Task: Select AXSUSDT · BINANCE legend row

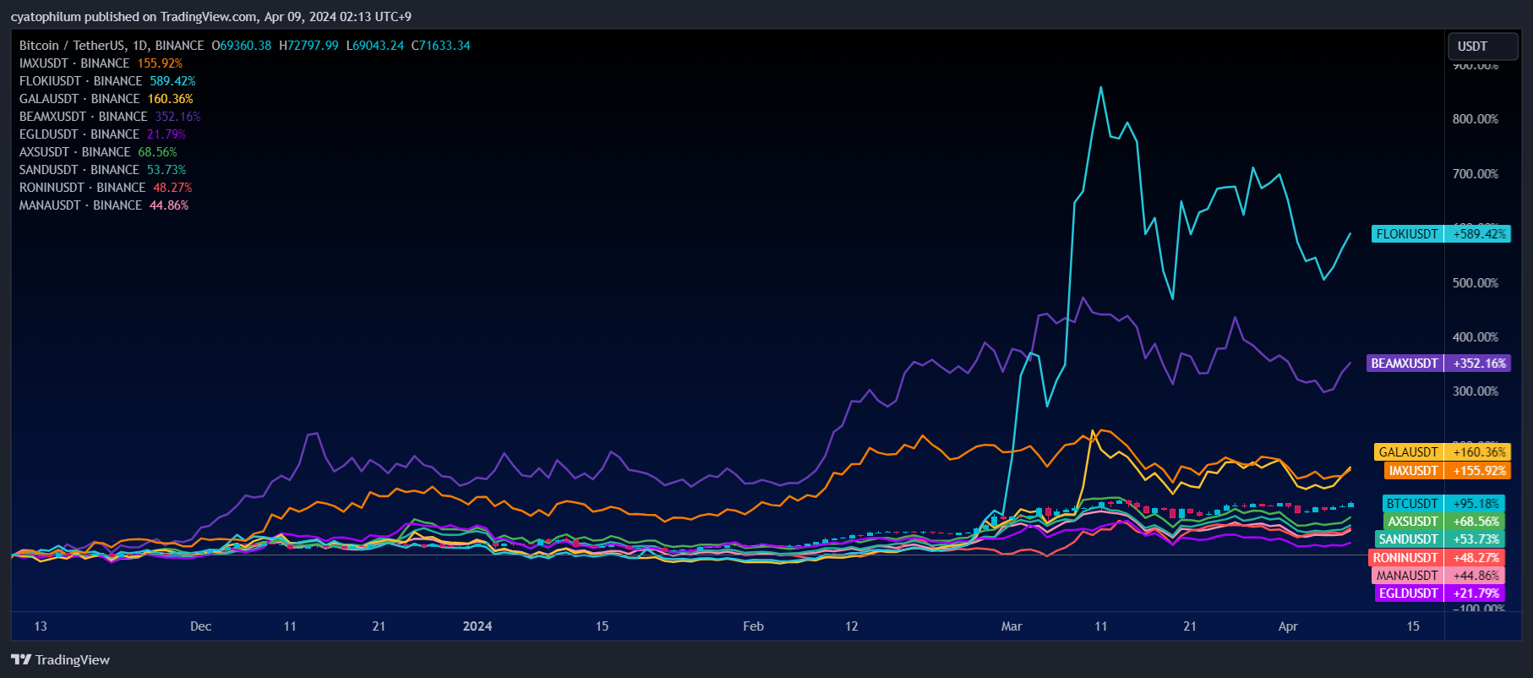Action: point(98,152)
